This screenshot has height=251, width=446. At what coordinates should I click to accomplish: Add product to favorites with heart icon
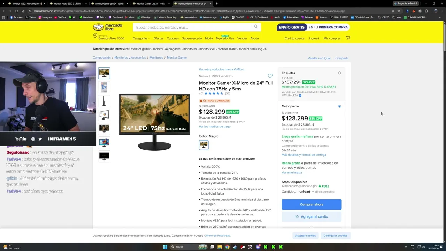(270, 76)
